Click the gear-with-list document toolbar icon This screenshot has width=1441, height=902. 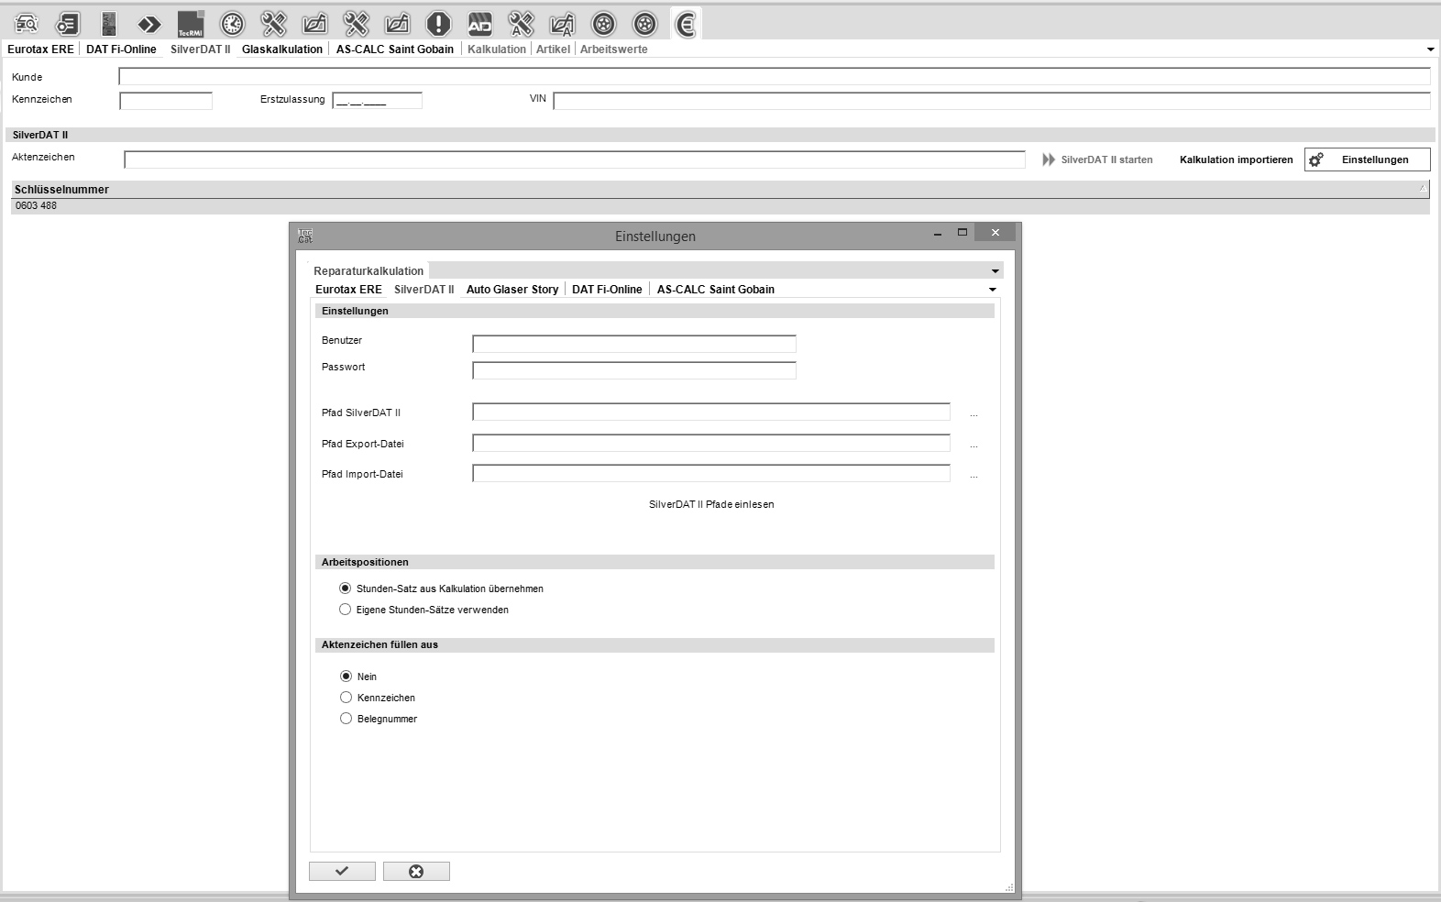[x=68, y=24]
